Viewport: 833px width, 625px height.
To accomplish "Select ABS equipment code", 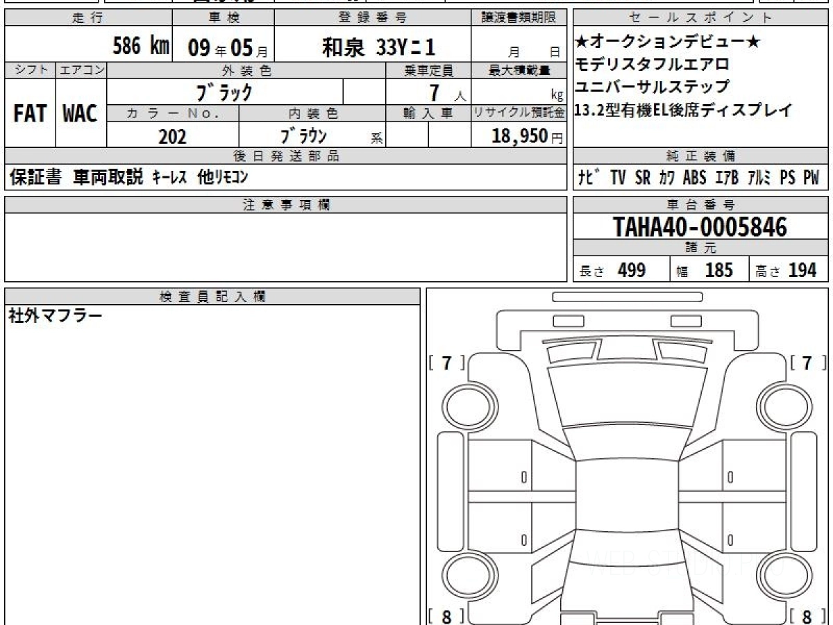I will 694,178.
